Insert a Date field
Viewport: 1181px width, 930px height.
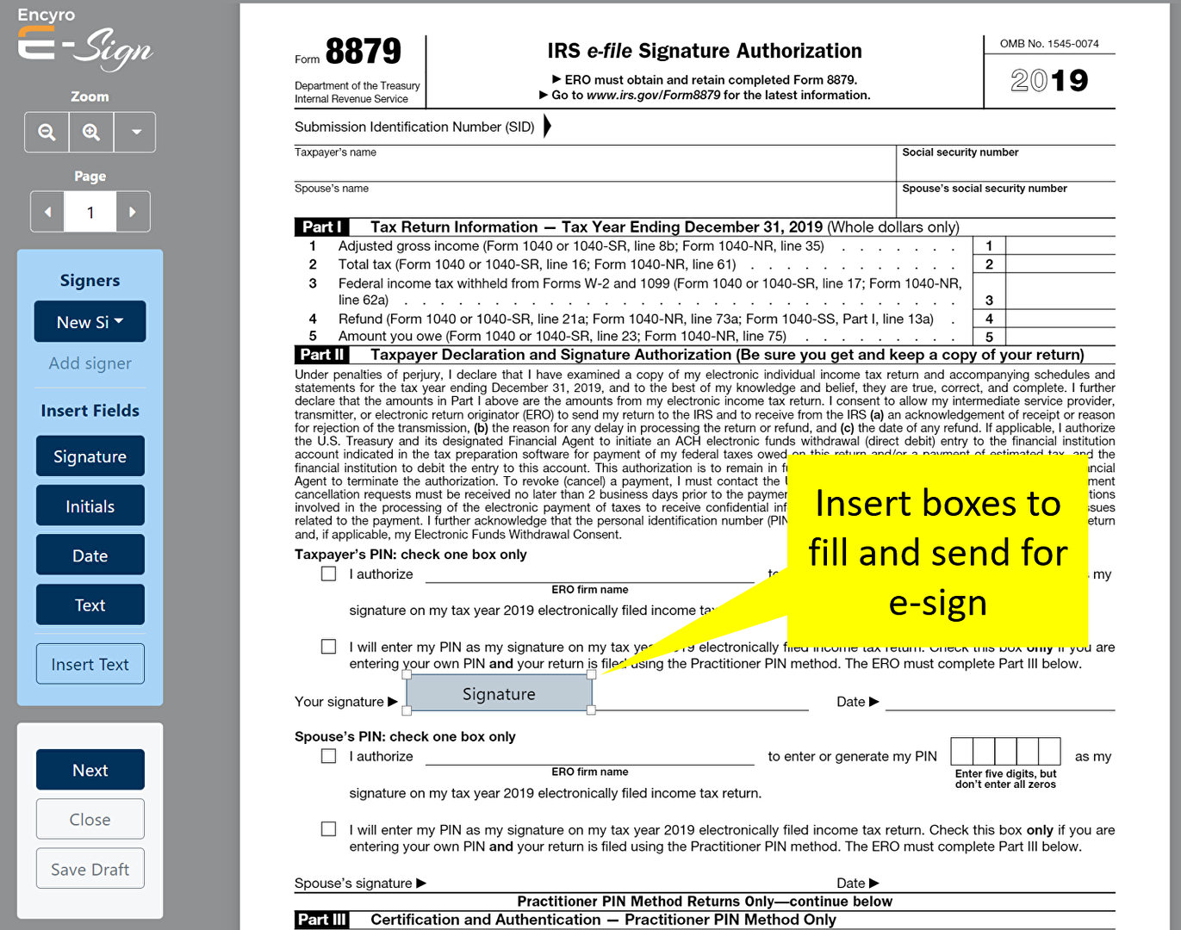90,555
